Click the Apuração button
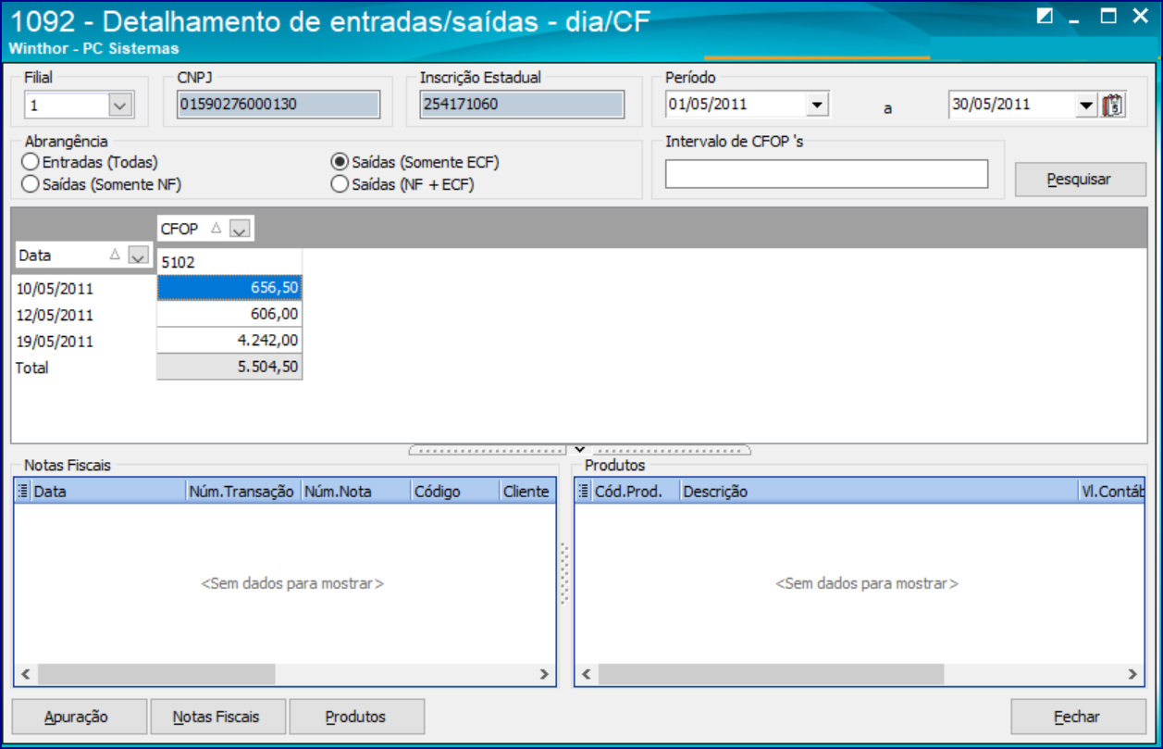Viewport: 1163px width, 749px height. 78,717
